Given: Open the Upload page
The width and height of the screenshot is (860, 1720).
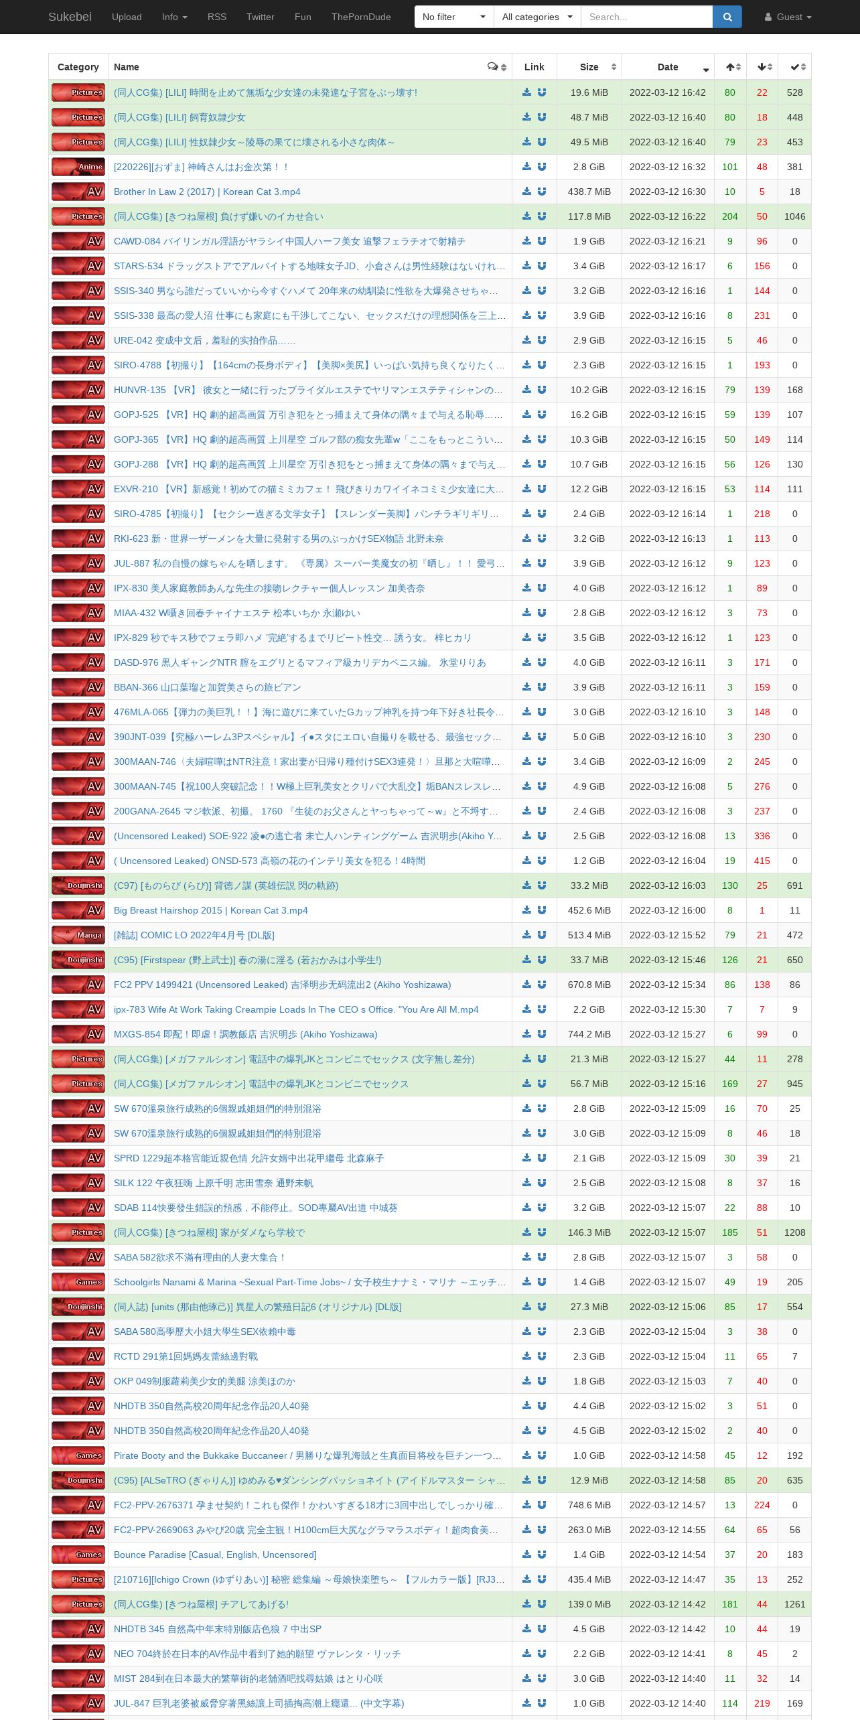Looking at the screenshot, I should (127, 17).
